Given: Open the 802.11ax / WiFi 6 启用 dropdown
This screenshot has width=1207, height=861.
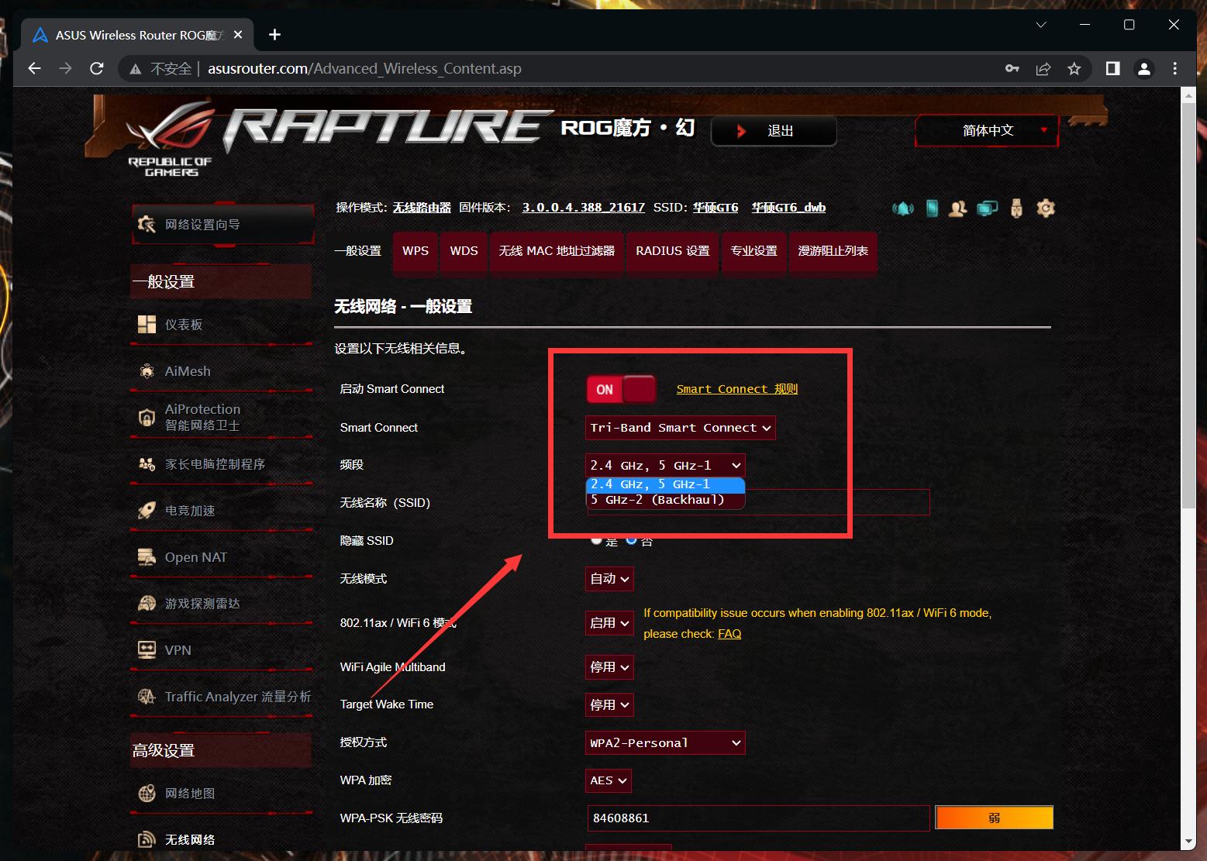Looking at the screenshot, I should (x=609, y=623).
